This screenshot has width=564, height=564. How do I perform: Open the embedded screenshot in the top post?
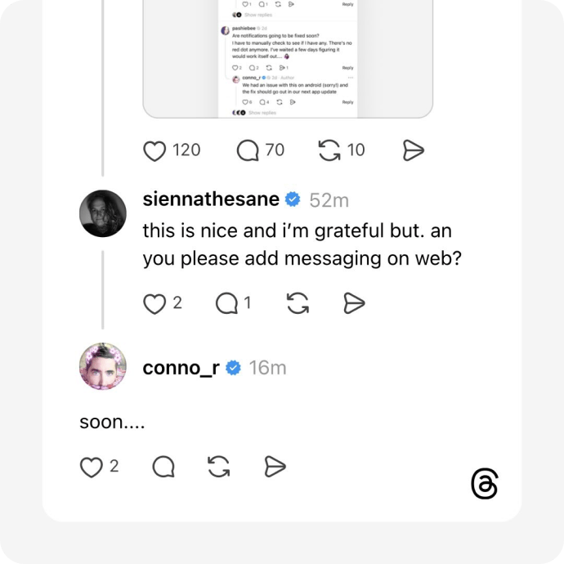coord(288,57)
